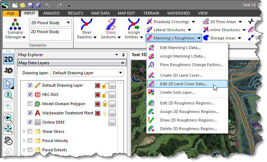Click the color swatch for HEC-RAS layer

(x=98, y=94)
